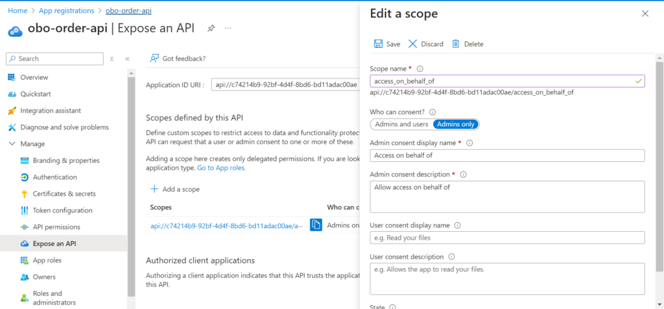Screen dimensions: 664x309
Task: Click User consent display name info icon
Action: (x=457, y=225)
